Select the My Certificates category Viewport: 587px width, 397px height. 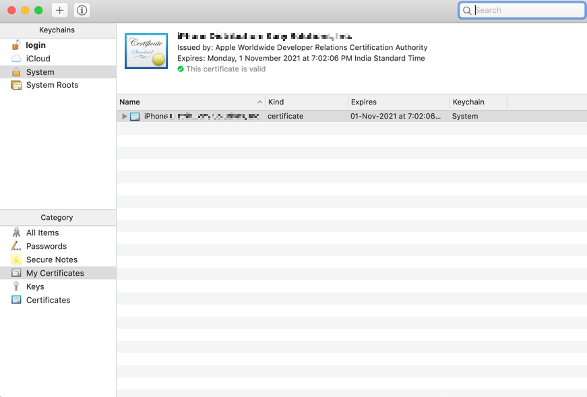(55, 273)
